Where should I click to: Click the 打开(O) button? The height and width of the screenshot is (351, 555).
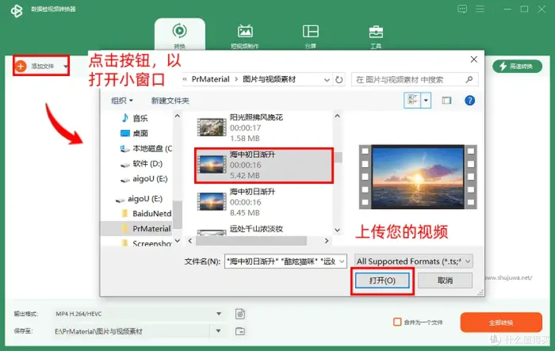pos(382,281)
